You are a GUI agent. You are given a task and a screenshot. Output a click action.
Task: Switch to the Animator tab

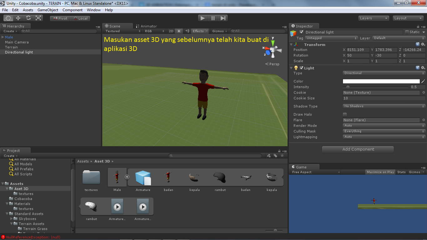tap(148, 26)
